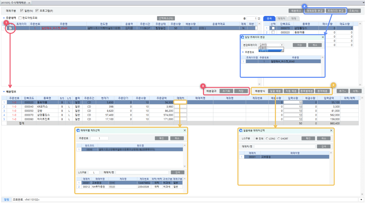Open the 변경트레이더 dropdown
The image size is (365, 203).
click(282, 45)
